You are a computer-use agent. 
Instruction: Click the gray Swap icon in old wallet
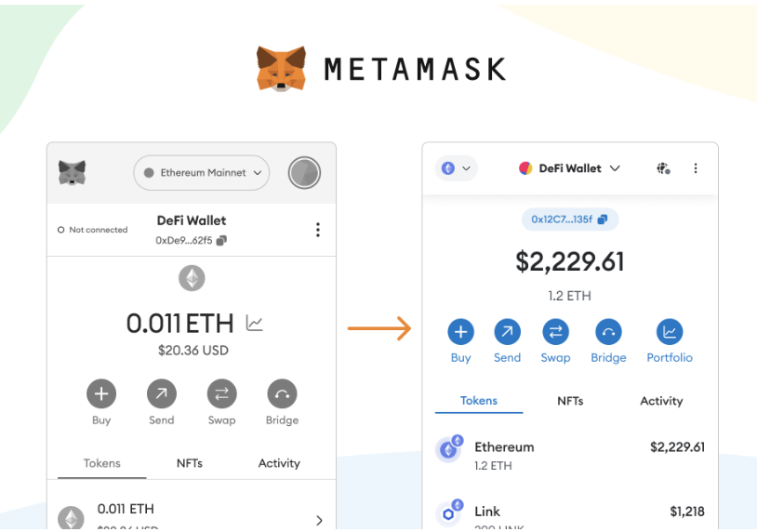(x=221, y=394)
